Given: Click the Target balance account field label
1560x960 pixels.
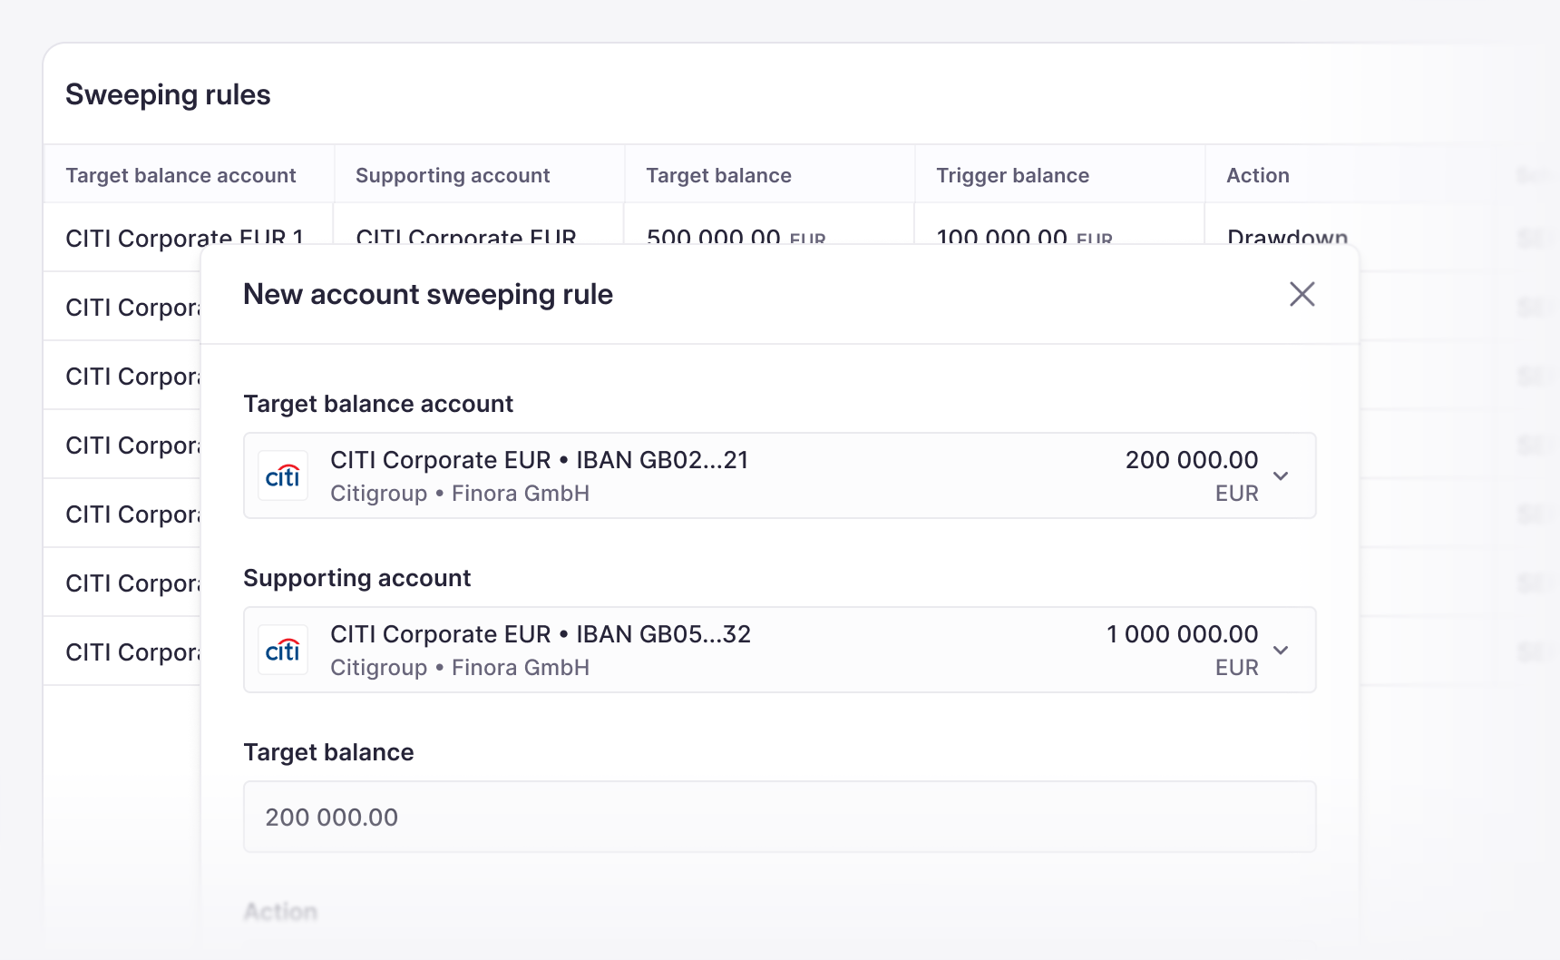Looking at the screenshot, I should (x=378, y=404).
